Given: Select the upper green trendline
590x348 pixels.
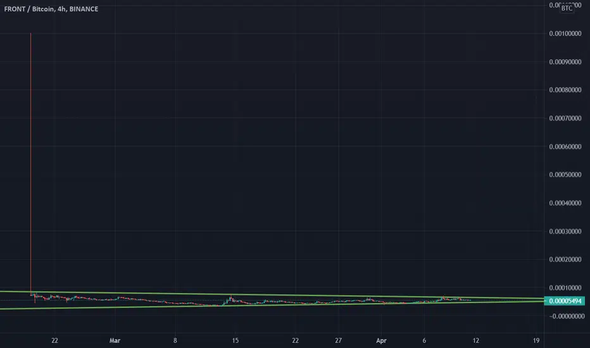Looking at the screenshot, I should point(272,295).
